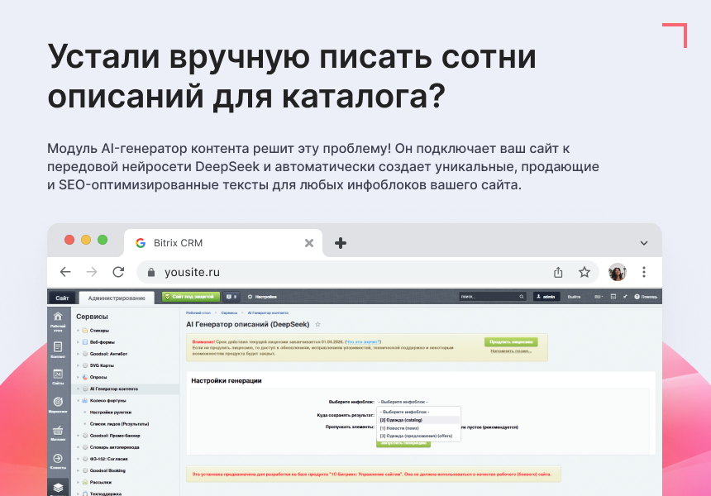Click the Выйти logout link
Viewport: 711px width, 496px height.
[574, 297]
